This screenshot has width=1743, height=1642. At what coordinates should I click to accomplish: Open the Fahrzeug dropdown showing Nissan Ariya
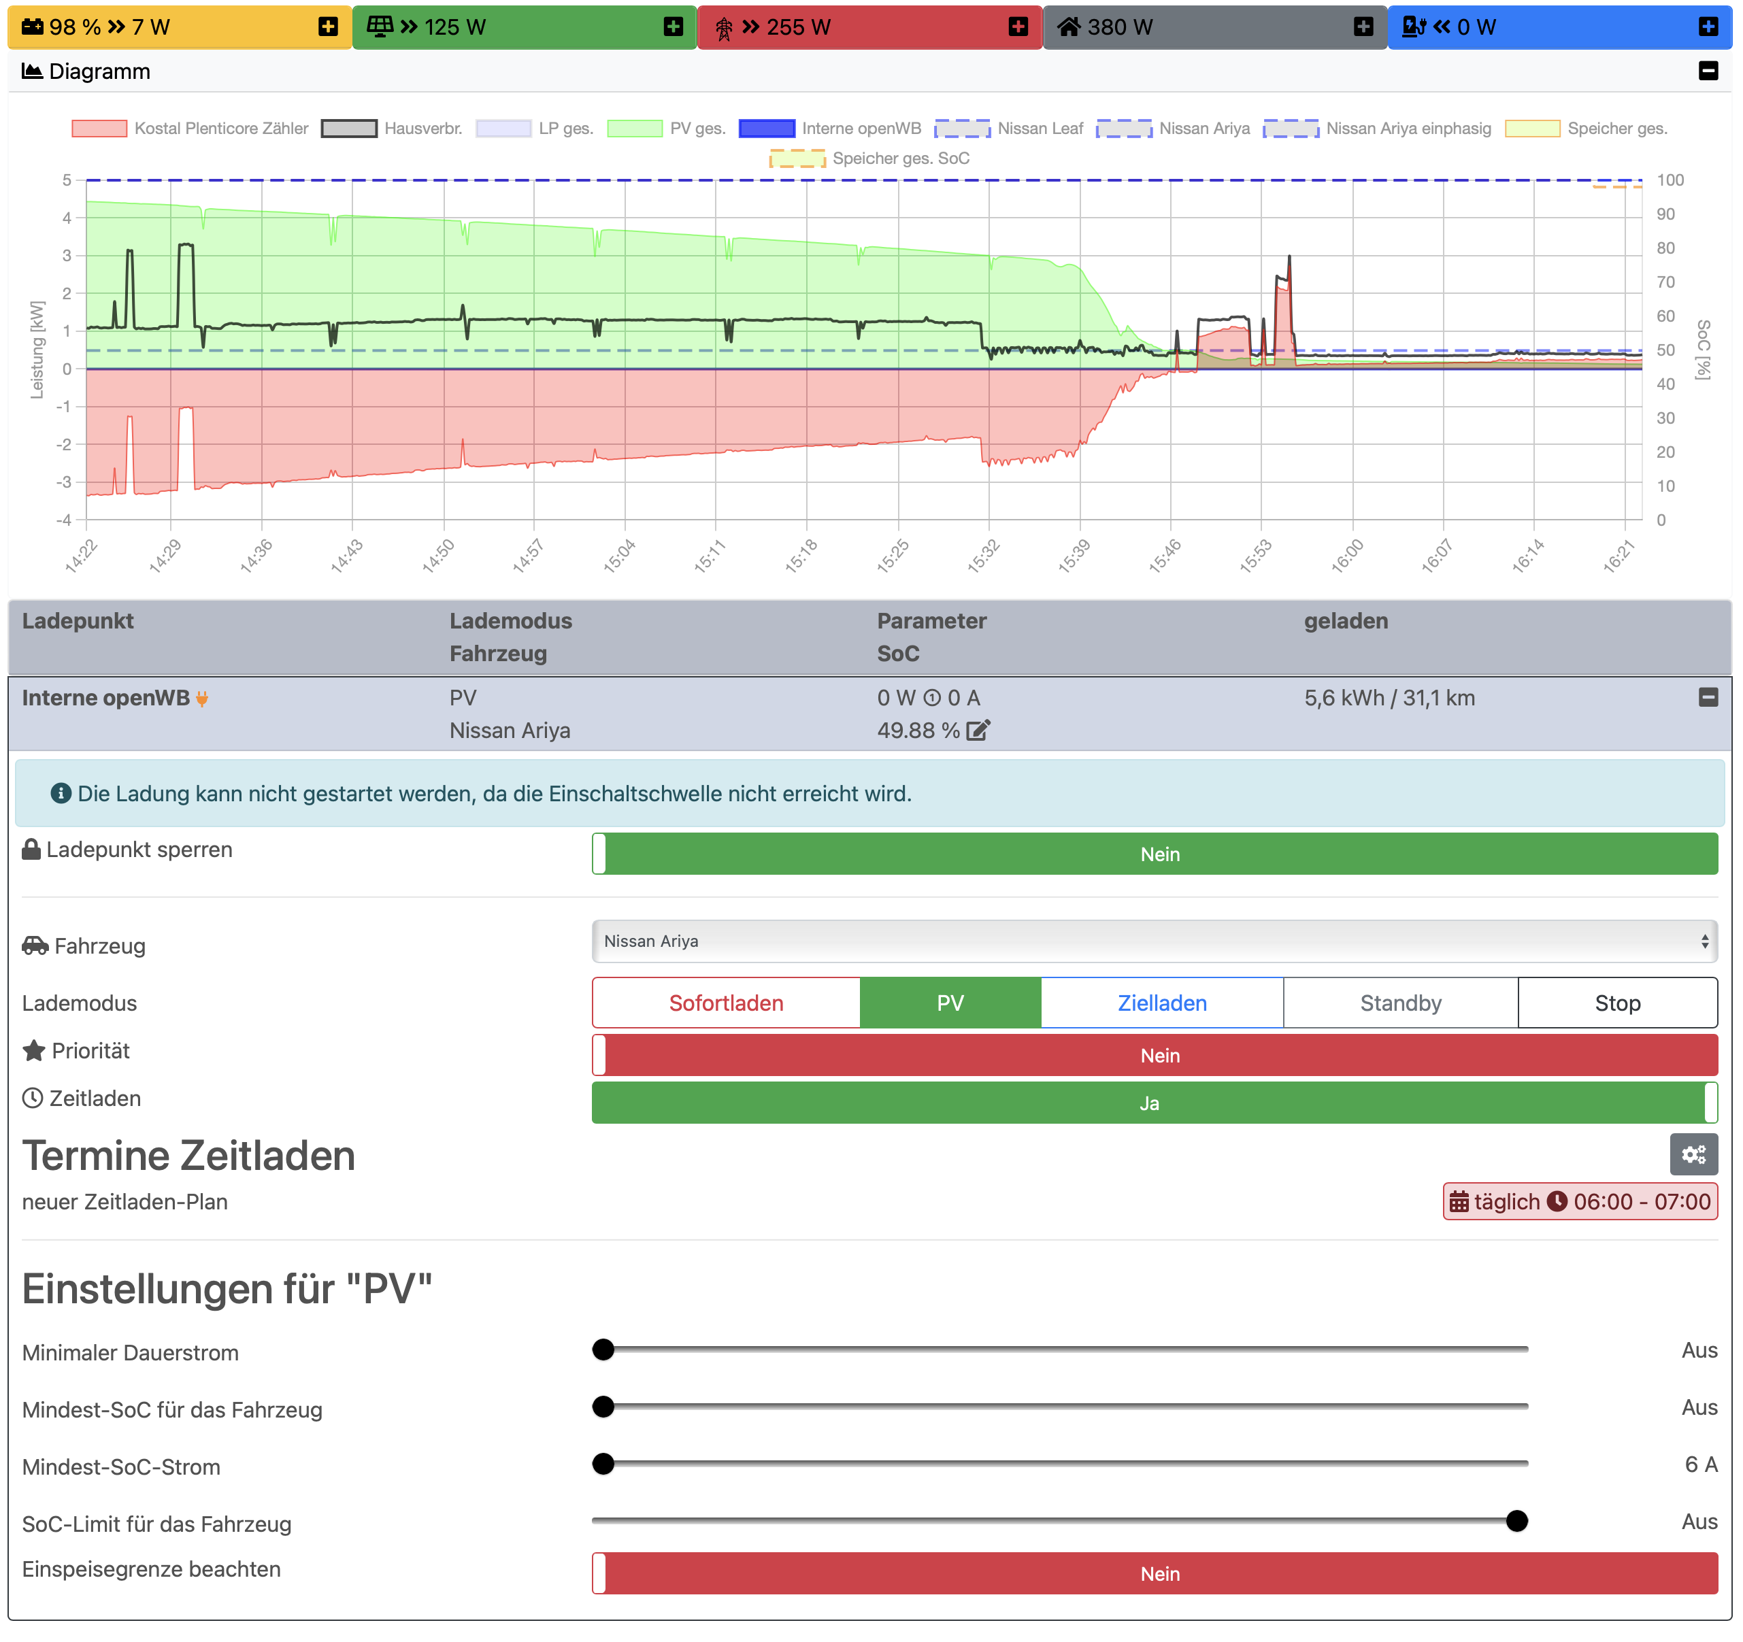[x=1154, y=941]
